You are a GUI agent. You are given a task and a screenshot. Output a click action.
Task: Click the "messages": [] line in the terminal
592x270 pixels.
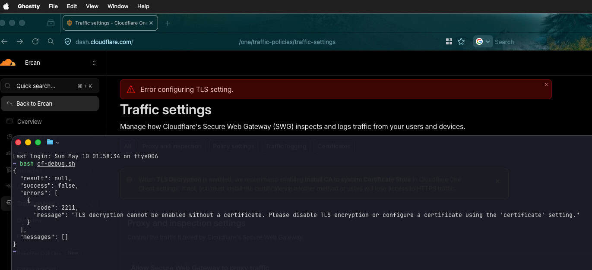44,237
